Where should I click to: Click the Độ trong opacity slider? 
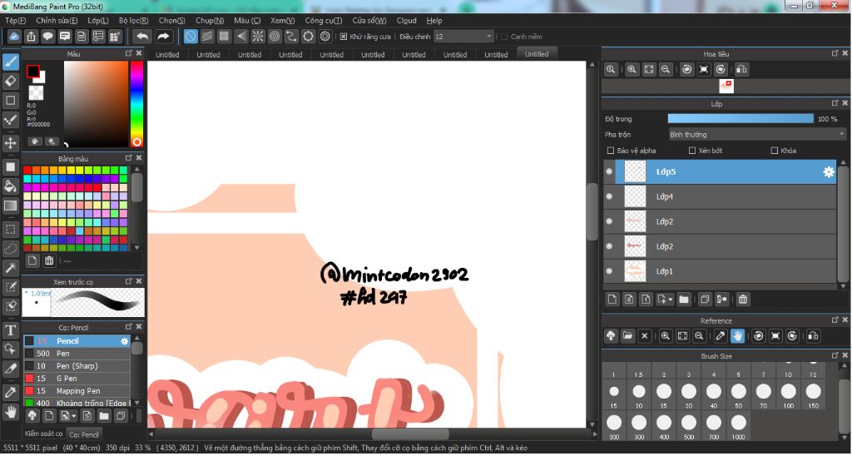741,119
